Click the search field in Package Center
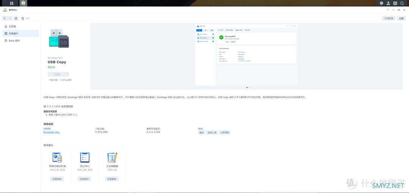The width and height of the screenshot is (409, 193). [200, 19]
